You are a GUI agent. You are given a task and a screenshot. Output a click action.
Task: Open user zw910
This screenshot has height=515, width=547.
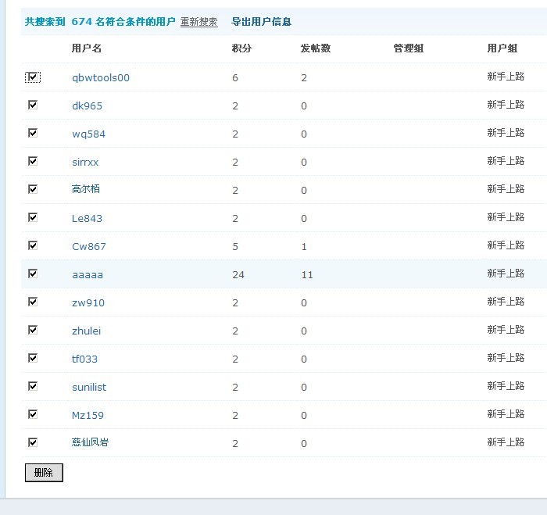tap(88, 303)
